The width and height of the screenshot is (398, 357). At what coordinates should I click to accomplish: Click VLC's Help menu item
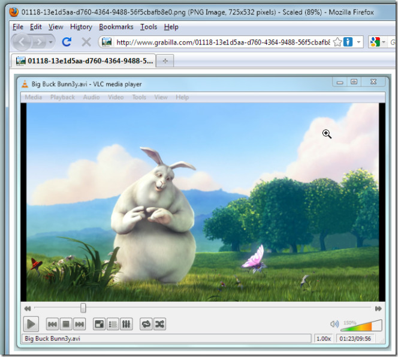click(x=182, y=97)
